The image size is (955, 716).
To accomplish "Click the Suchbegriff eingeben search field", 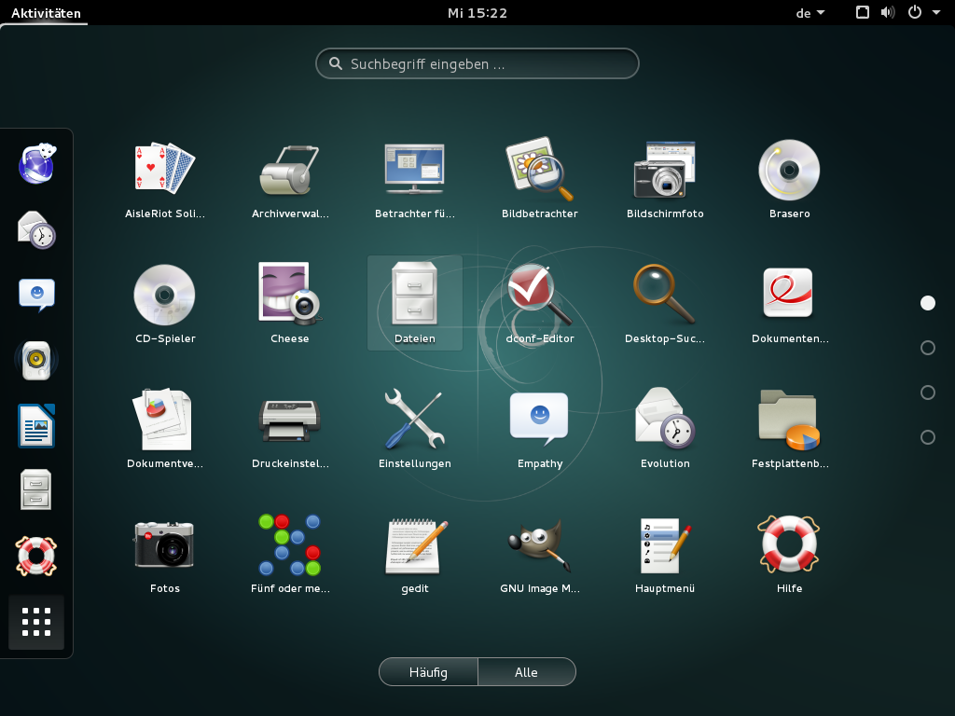I will point(477,64).
